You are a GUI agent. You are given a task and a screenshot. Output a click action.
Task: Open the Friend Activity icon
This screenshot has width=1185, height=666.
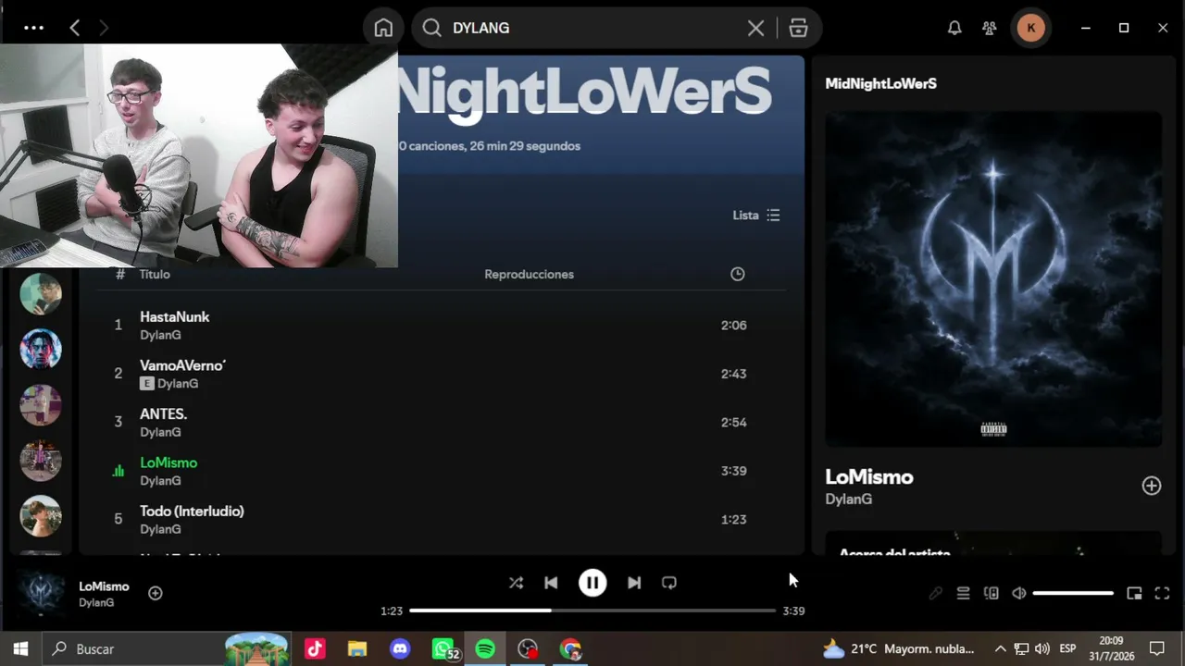click(990, 28)
